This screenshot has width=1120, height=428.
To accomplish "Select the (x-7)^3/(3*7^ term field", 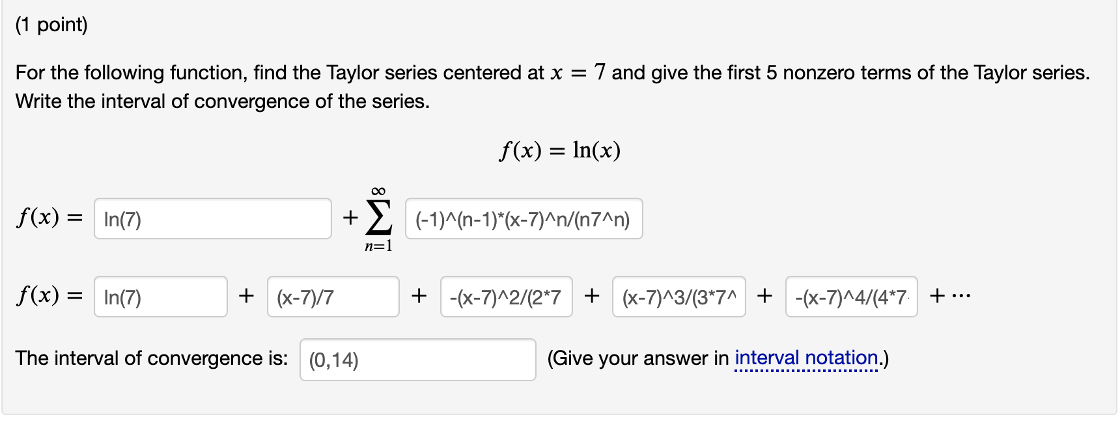I will point(679,297).
